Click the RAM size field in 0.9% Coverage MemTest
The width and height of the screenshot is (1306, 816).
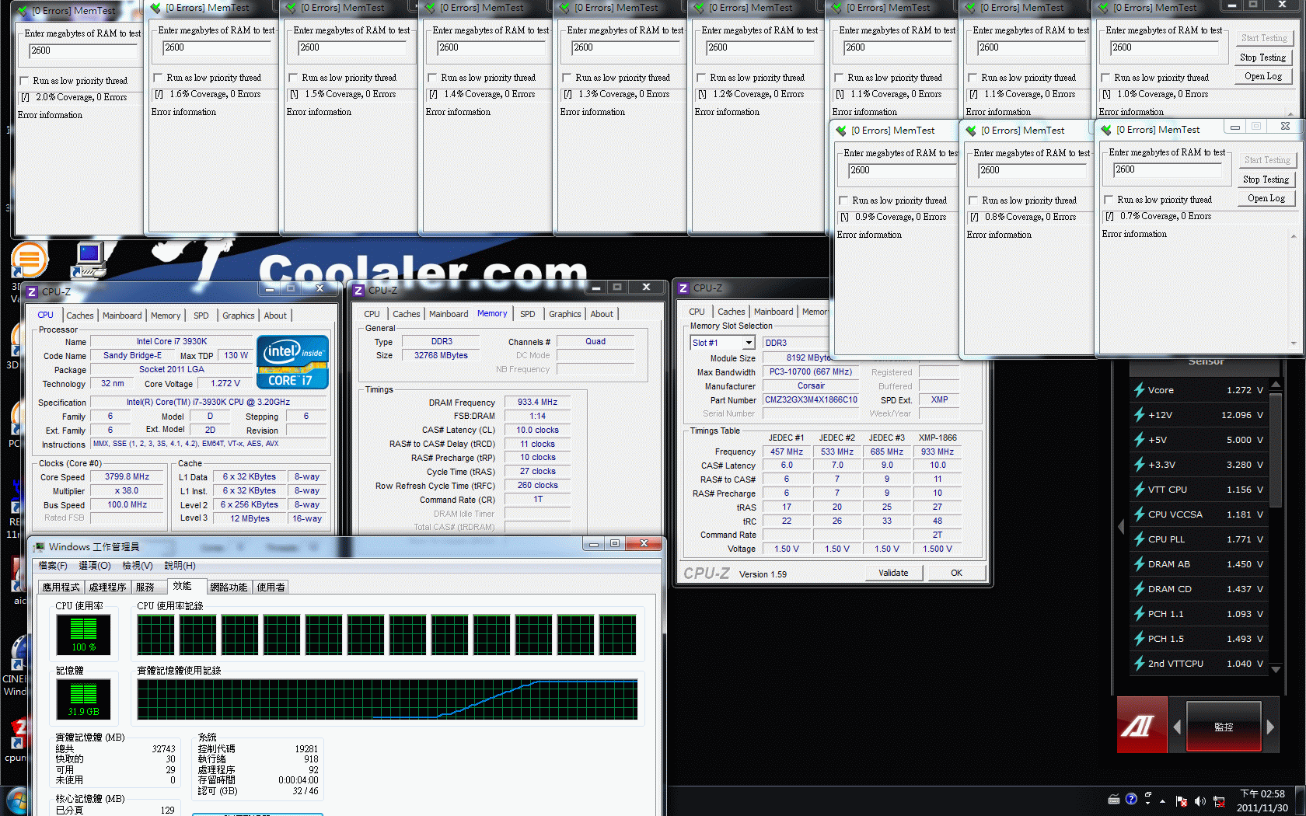click(x=903, y=171)
